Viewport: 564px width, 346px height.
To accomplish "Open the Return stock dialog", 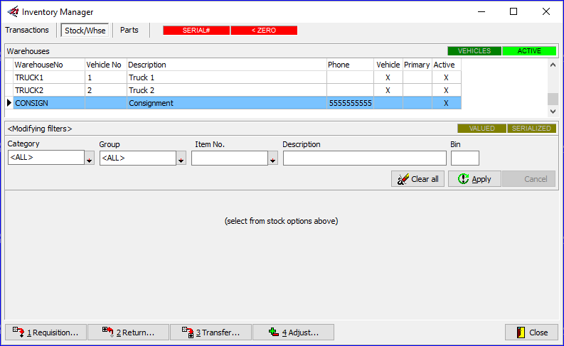I will tap(128, 333).
